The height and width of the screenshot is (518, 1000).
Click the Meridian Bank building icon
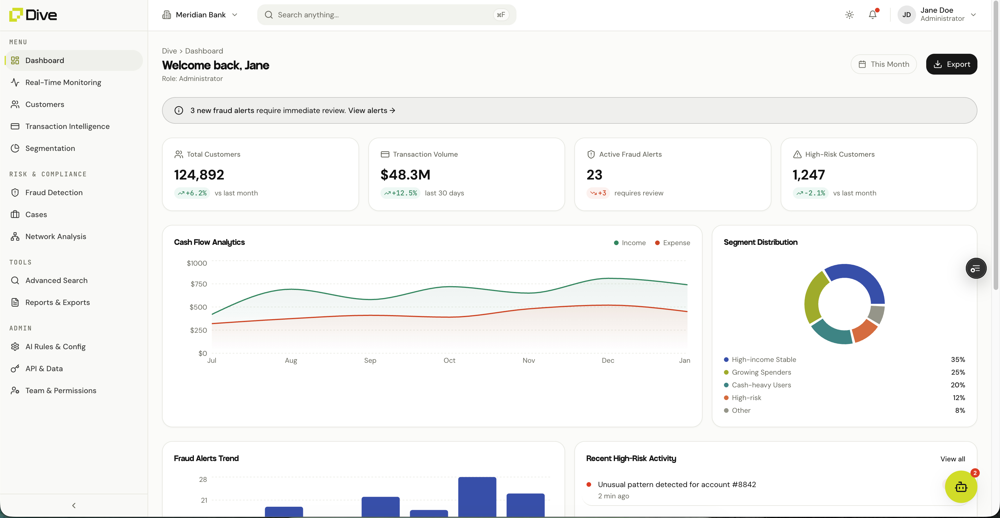click(167, 15)
